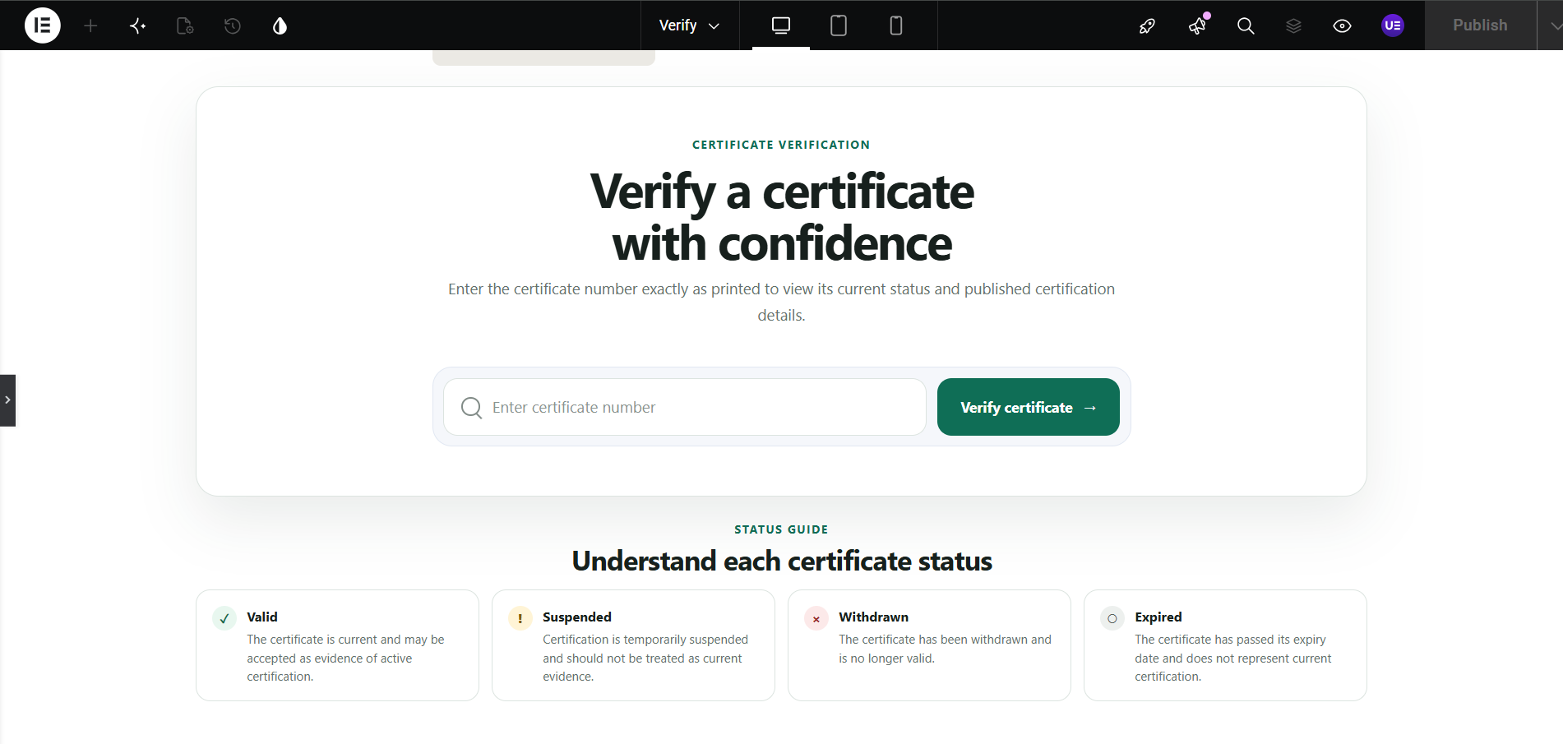Click the Valid status checkmark icon
The width and height of the screenshot is (1563, 744).
(224, 618)
